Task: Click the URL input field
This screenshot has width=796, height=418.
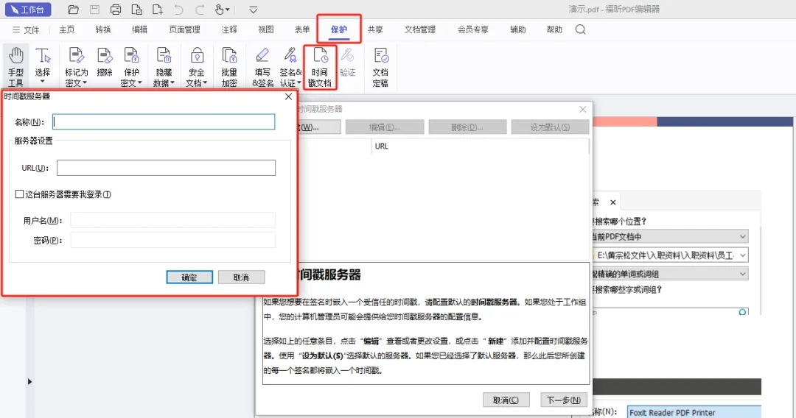Action: tap(166, 168)
